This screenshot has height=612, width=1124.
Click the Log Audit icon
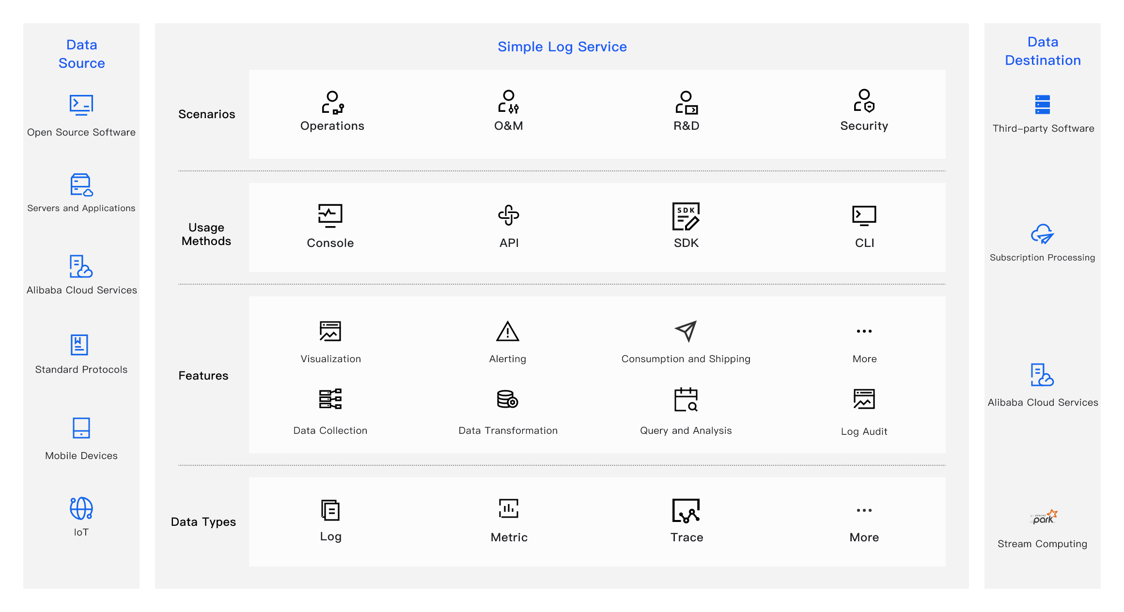click(x=864, y=399)
